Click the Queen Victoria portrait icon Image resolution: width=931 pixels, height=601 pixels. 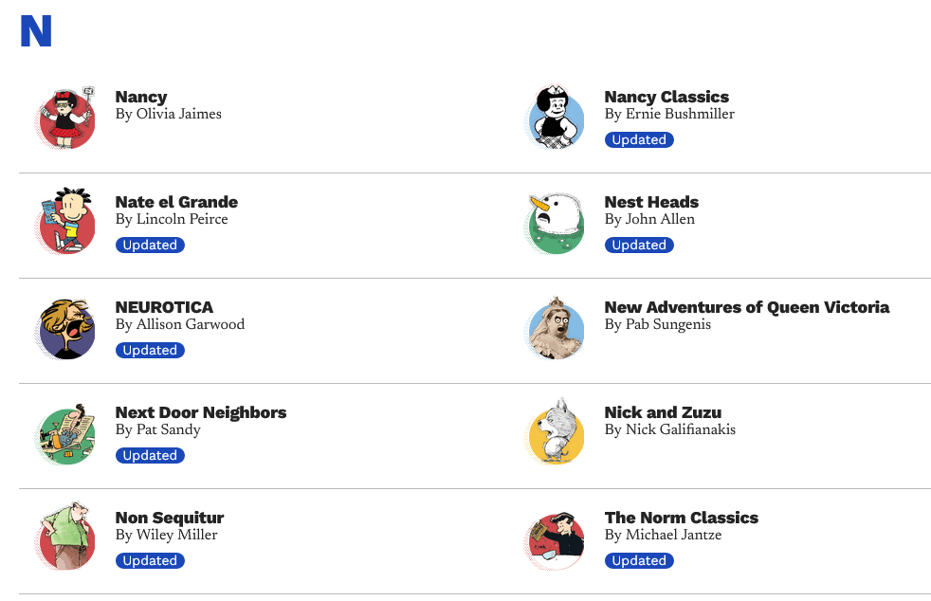[556, 330]
